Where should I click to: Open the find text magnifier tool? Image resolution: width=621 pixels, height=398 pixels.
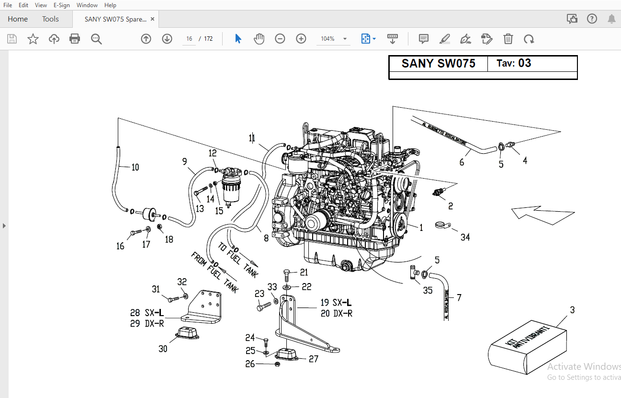(x=96, y=39)
